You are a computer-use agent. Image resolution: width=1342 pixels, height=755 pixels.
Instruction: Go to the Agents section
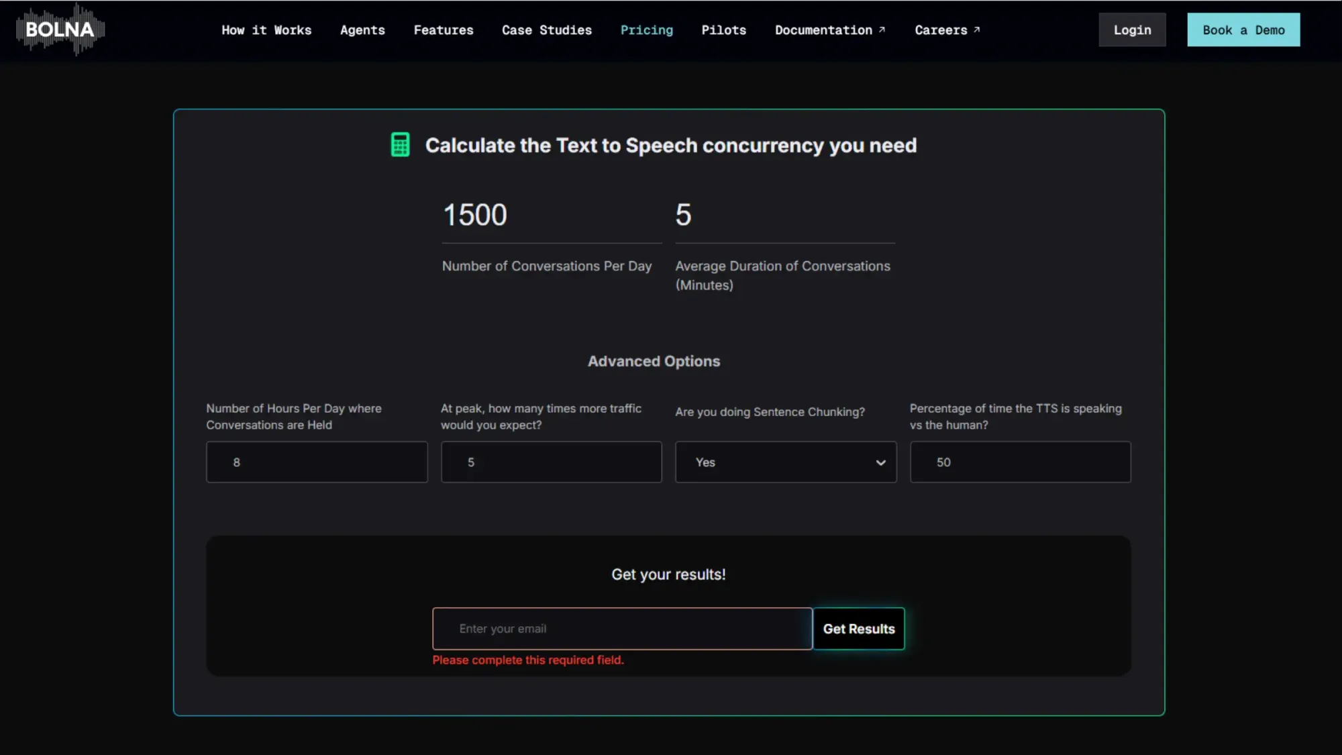(x=362, y=30)
